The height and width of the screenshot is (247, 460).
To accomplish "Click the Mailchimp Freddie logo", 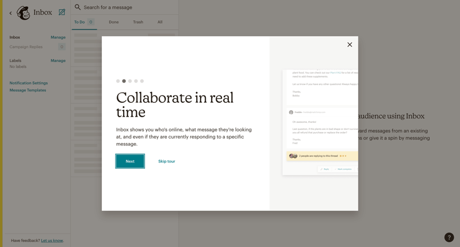I will click(x=23, y=13).
